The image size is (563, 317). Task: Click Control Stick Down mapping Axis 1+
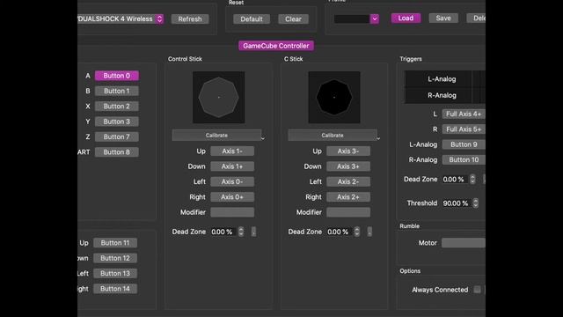tap(232, 166)
